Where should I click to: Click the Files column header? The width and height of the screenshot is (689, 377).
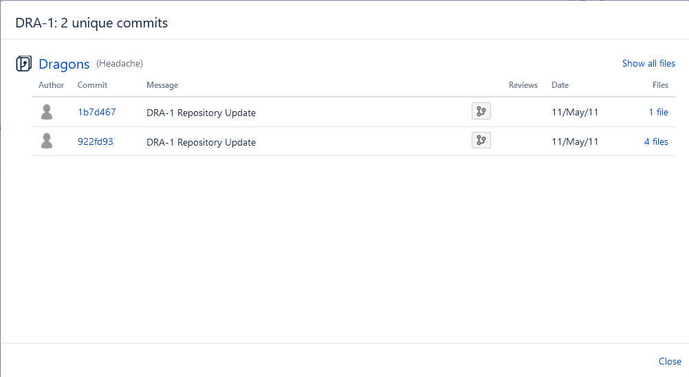660,85
